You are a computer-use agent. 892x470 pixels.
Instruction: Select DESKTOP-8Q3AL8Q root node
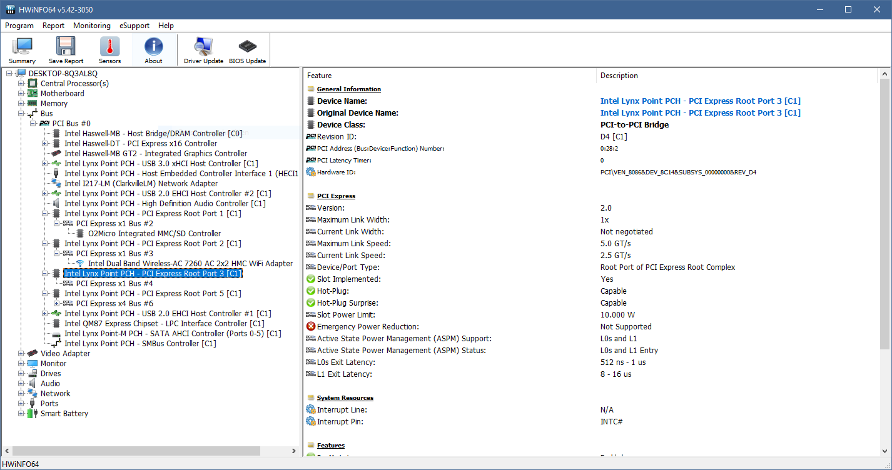pyautogui.click(x=63, y=74)
